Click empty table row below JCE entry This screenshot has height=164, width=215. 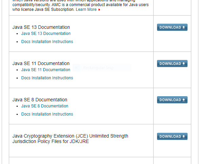(x=81, y=161)
